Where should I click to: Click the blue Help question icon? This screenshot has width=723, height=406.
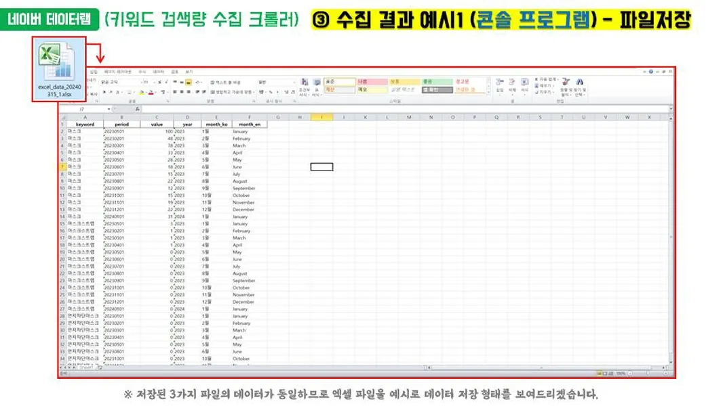click(651, 72)
